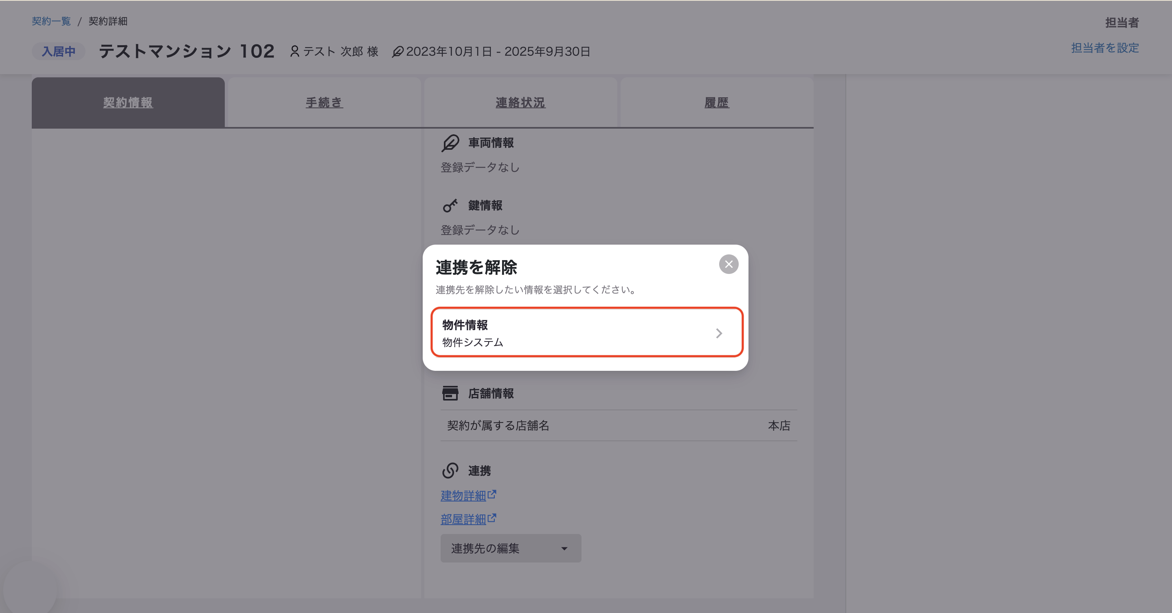1172x613 pixels.
Task: Click 店舗情報 section heading
Action: (491, 393)
